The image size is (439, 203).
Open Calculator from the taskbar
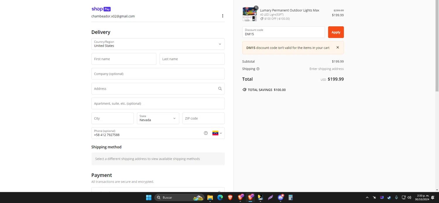pos(290,197)
